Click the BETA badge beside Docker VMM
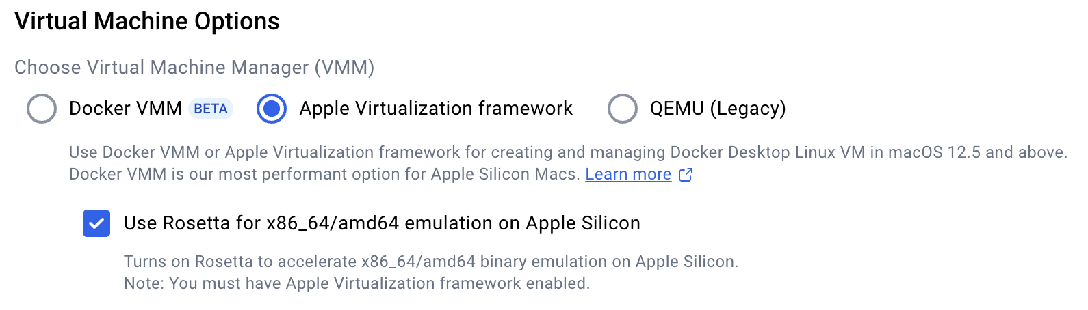This screenshot has height=310, width=1088. point(211,109)
